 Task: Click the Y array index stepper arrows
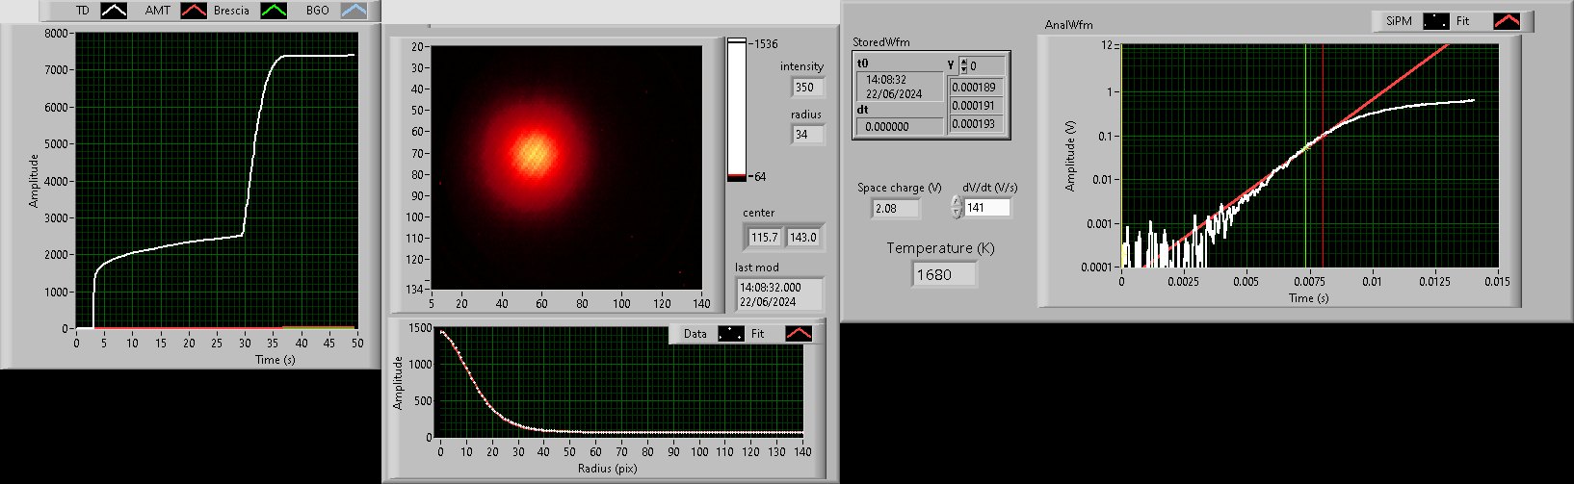(963, 65)
